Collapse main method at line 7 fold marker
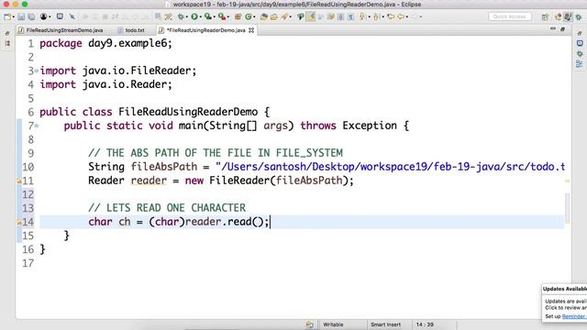 37,126
